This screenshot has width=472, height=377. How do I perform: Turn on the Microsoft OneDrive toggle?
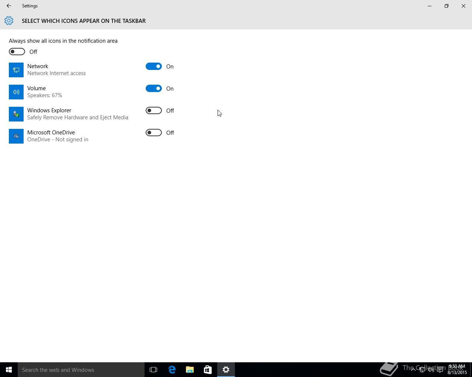(x=154, y=133)
